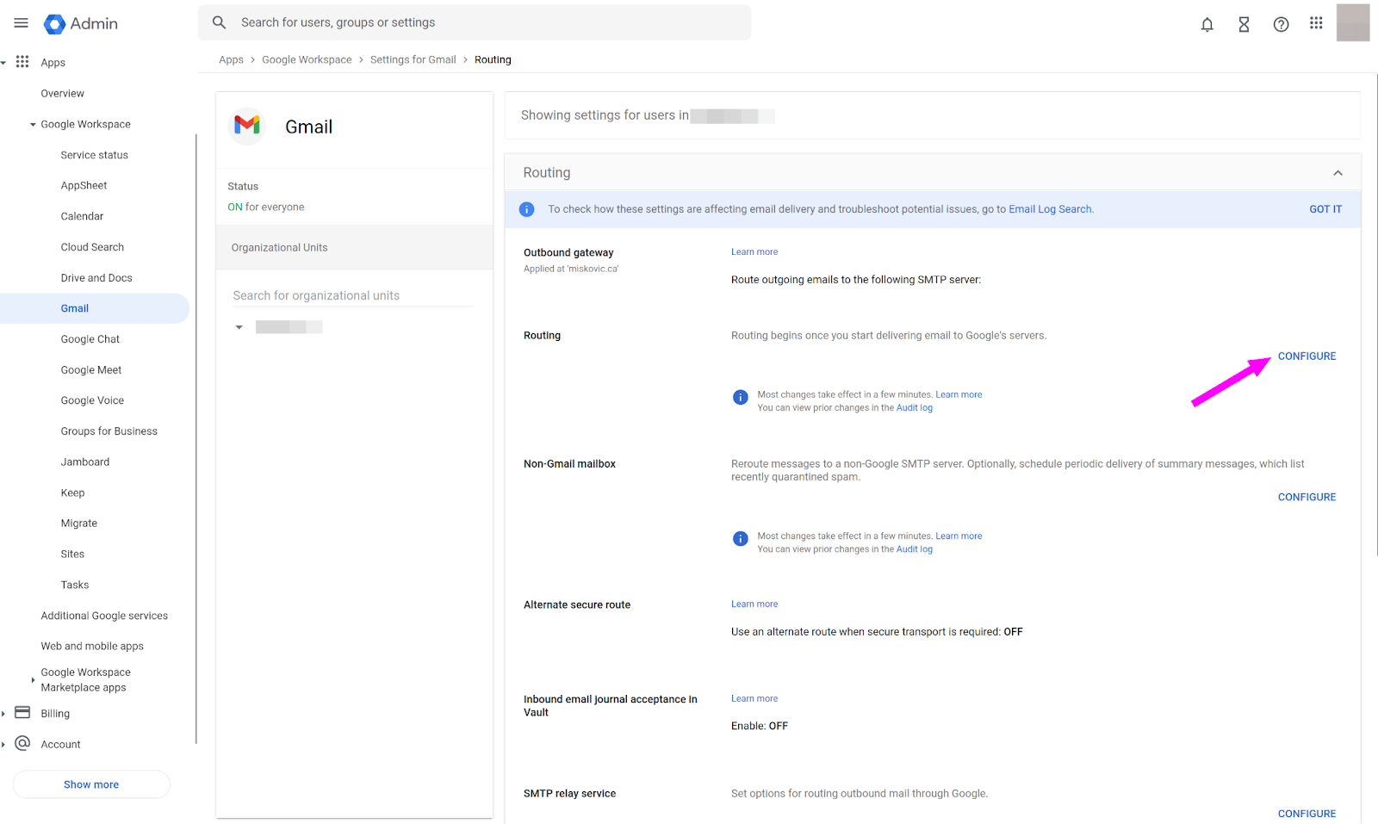1378x824 pixels.
Task: Open the Email Log Search link
Action: pyautogui.click(x=1050, y=209)
